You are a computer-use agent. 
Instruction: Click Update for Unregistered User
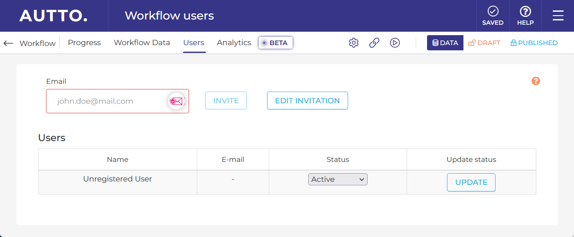pos(471,182)
